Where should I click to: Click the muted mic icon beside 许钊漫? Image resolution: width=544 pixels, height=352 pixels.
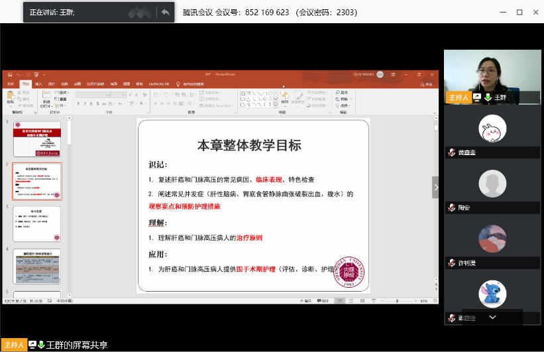tap(452, 263)
